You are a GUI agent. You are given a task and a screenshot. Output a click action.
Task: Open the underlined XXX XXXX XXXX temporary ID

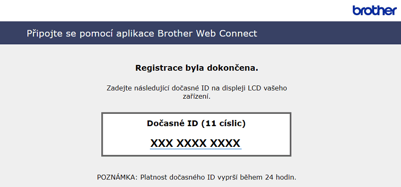point(196,143)
